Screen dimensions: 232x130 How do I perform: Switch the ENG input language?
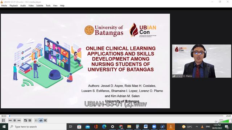click(x=208, y=127)
